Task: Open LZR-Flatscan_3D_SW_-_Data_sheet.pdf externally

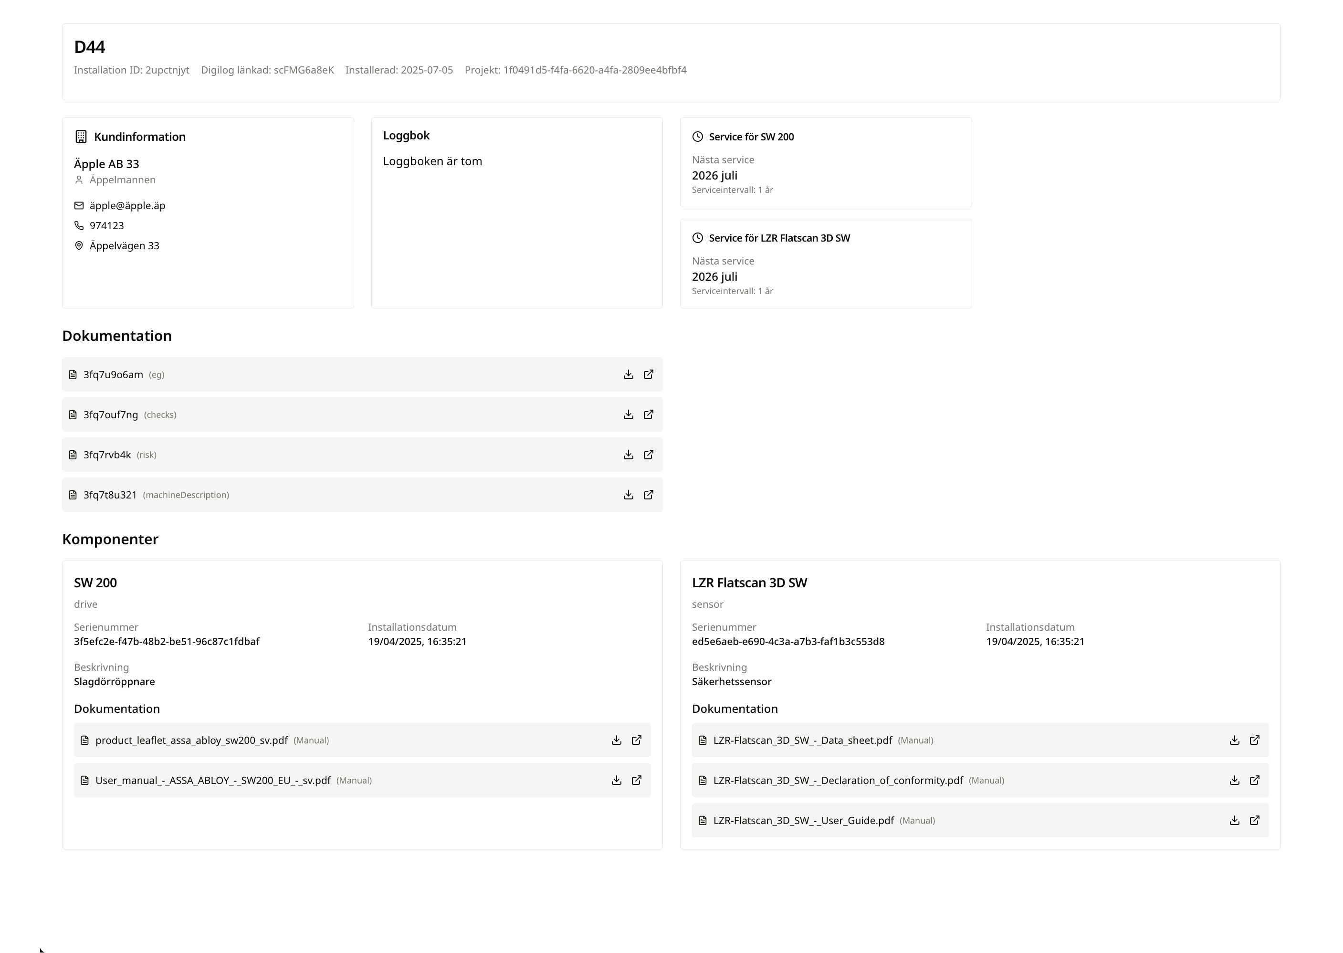Action: click(x=1254, y=740)
